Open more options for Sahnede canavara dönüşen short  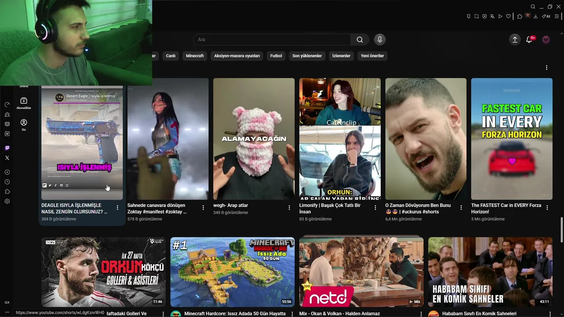point(203,207)
